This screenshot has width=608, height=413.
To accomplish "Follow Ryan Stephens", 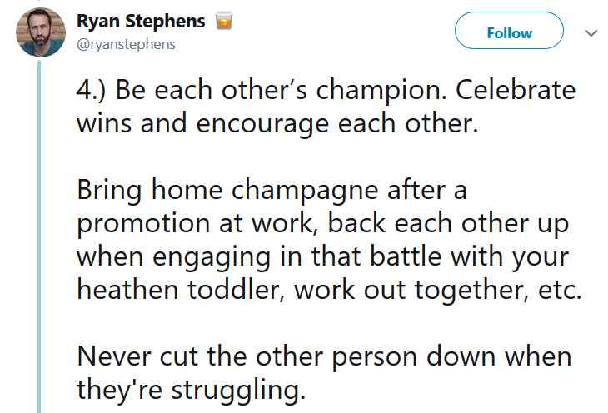I will click(x=509, y=31).
